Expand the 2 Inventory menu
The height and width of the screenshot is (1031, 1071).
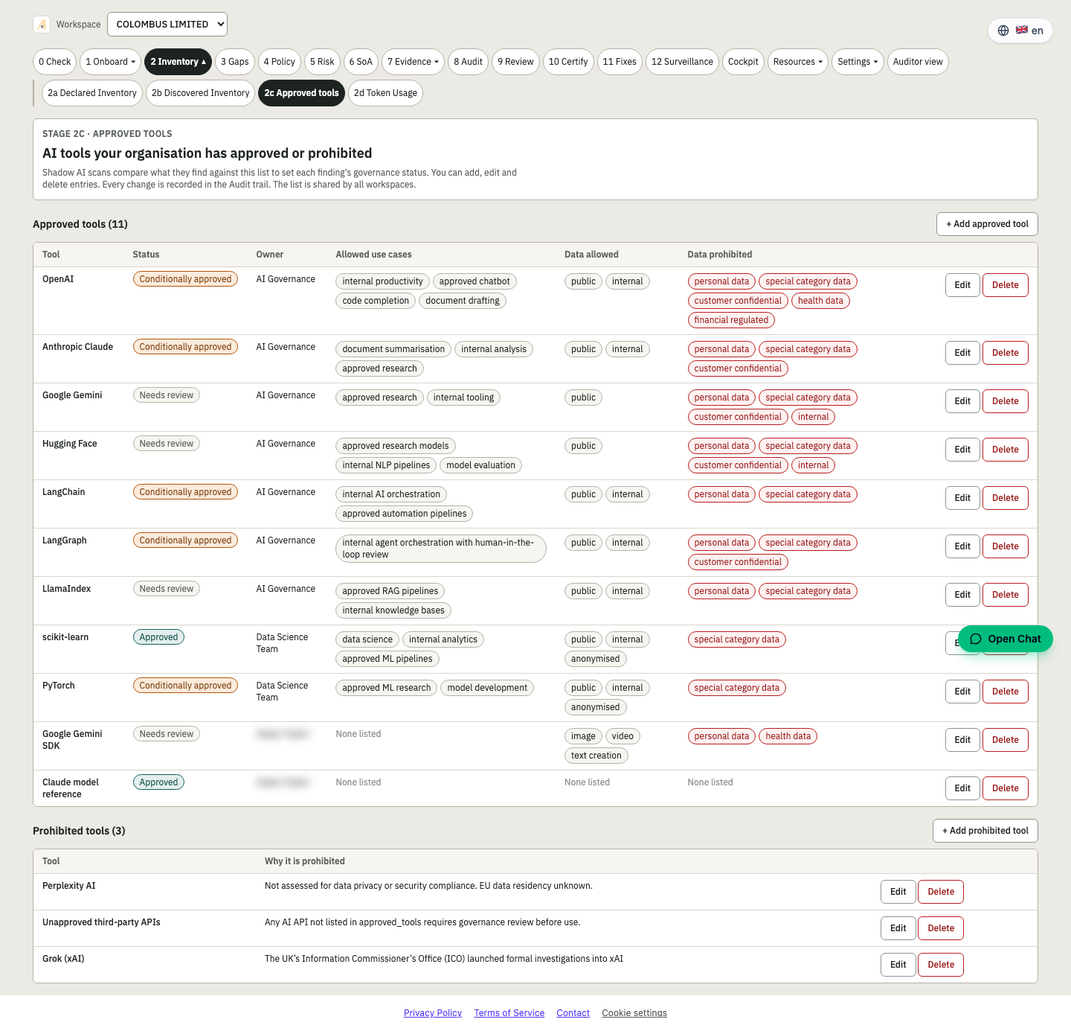[x=178, y=62]
